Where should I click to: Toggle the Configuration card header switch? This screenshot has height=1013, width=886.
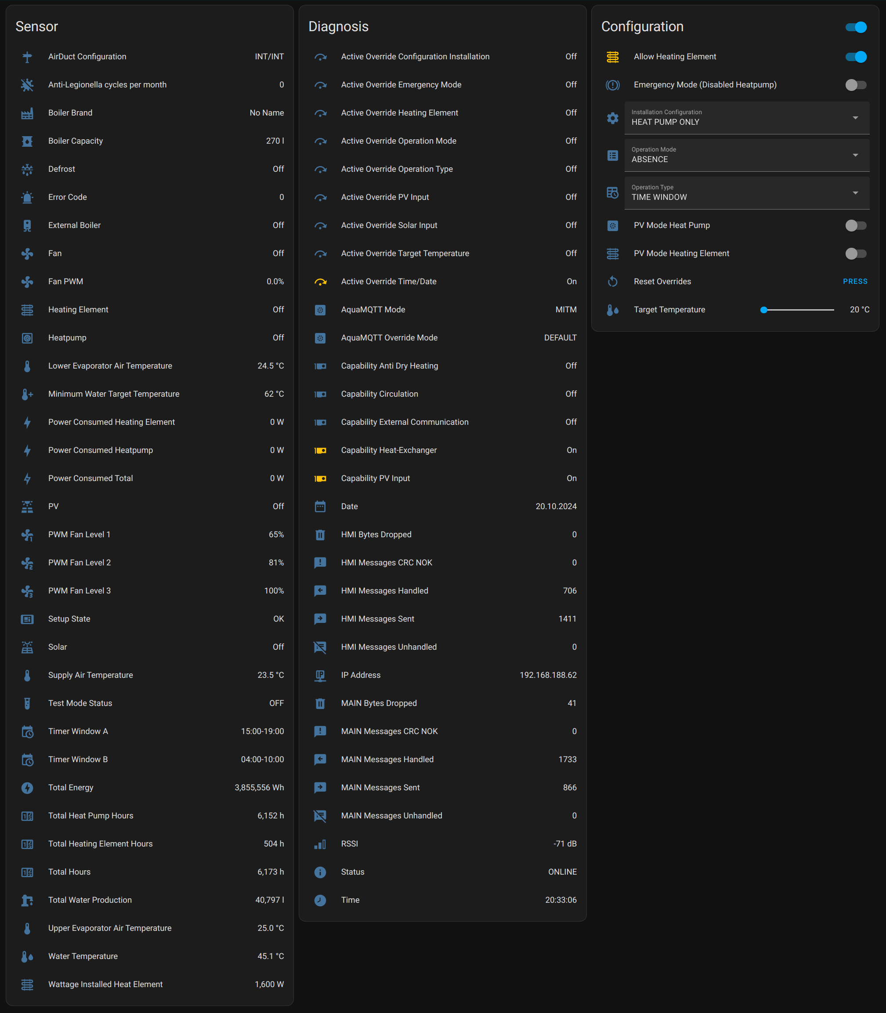tap(855, 27)
